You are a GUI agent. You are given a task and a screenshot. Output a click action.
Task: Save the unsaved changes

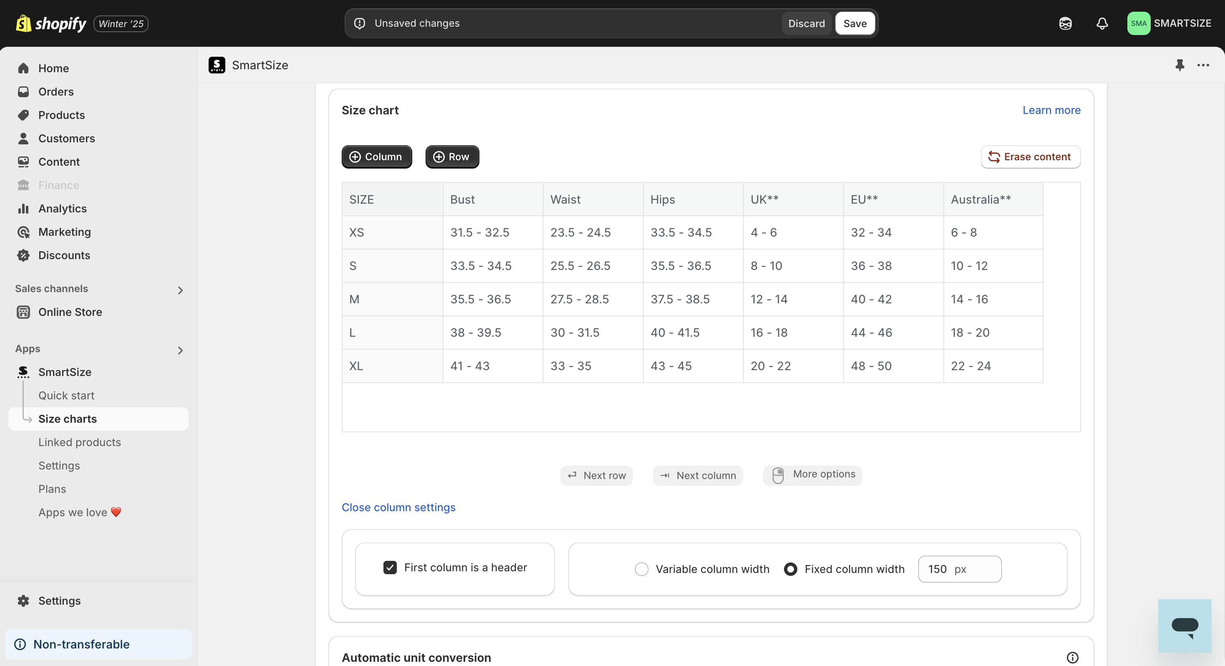854,23
